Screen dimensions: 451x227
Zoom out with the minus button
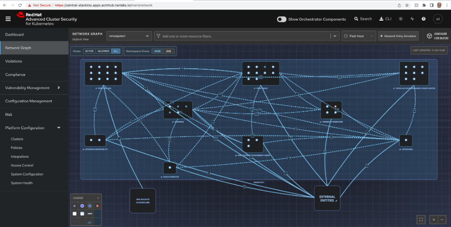[442, 219]
